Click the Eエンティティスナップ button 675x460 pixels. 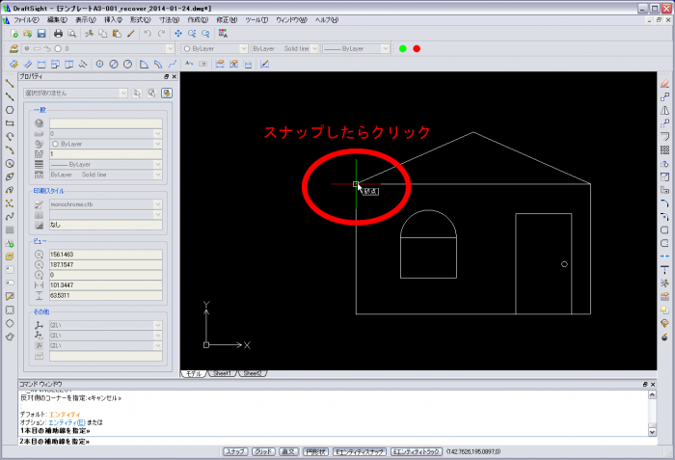tap(360, 451)
